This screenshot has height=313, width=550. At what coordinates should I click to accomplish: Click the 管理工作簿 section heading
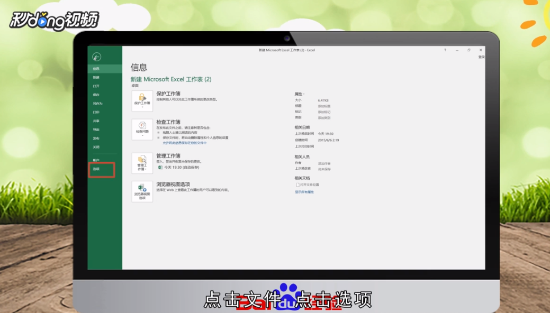(168, 155)
